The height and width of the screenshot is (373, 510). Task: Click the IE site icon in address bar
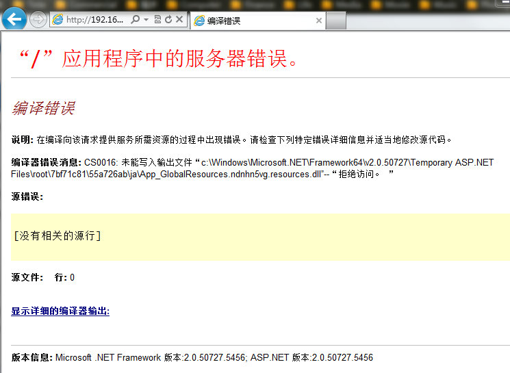(x=58, y=20)
